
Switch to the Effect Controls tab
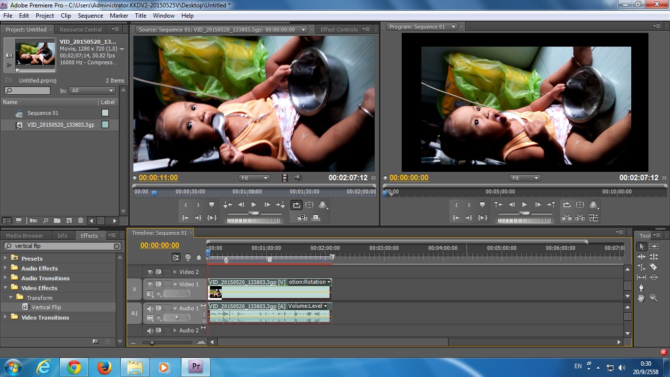pos(339,29)
